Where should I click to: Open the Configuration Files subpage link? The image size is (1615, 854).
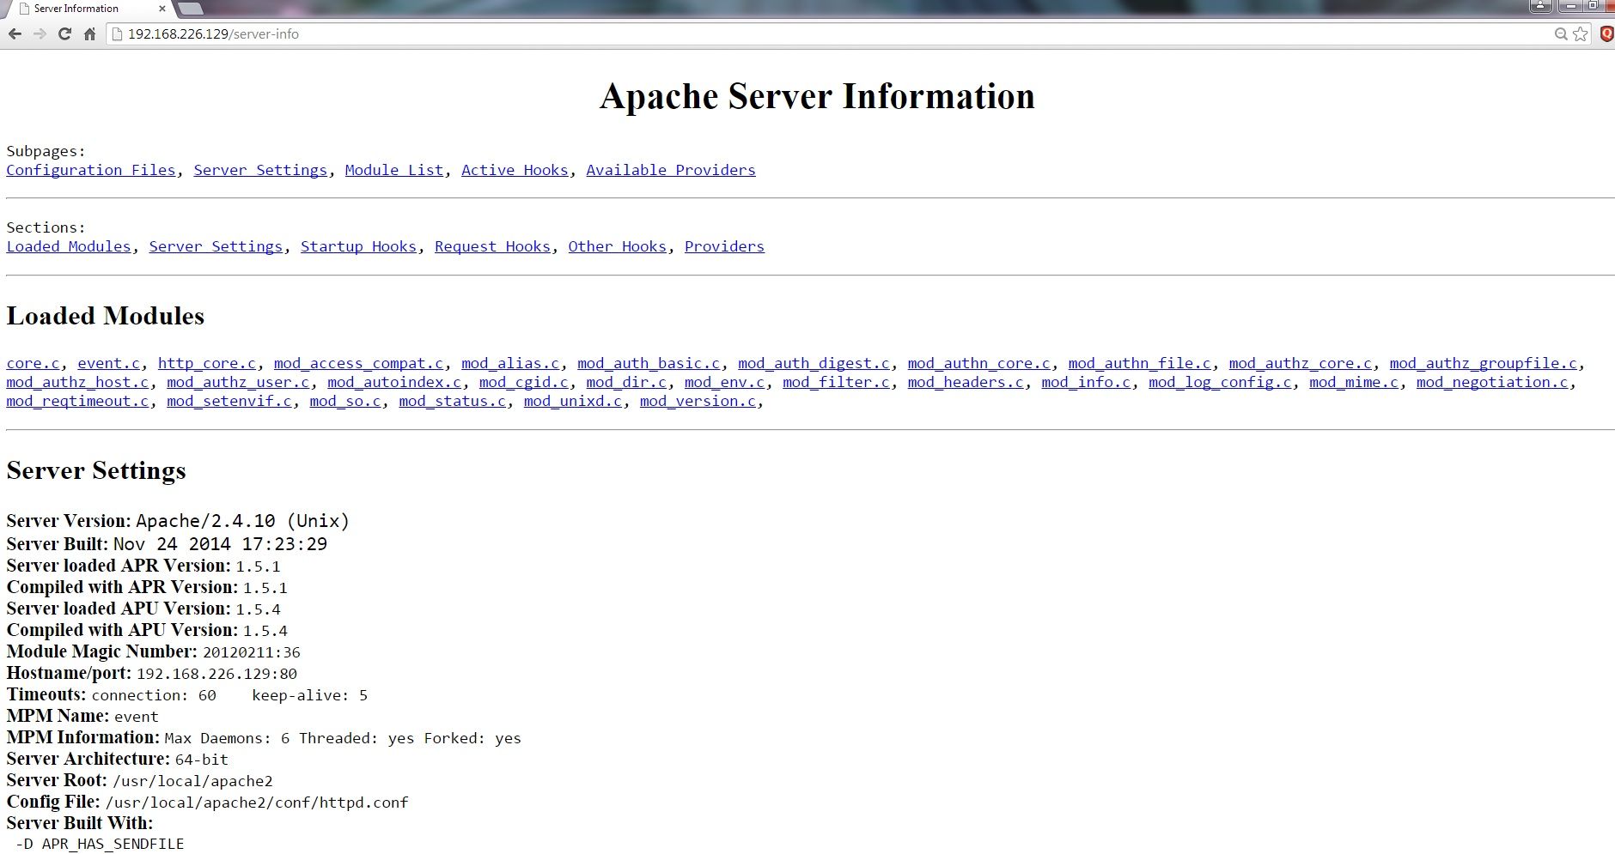(91, 170)
